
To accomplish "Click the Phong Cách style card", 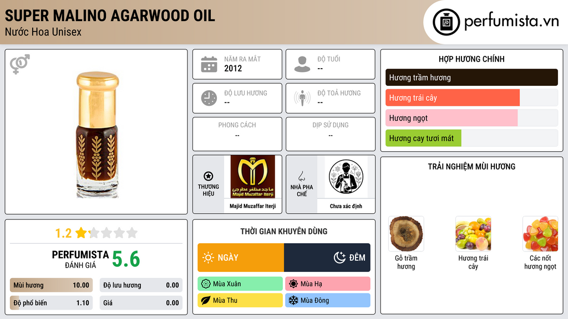I will pyautogui.click(x=237, y=134).
